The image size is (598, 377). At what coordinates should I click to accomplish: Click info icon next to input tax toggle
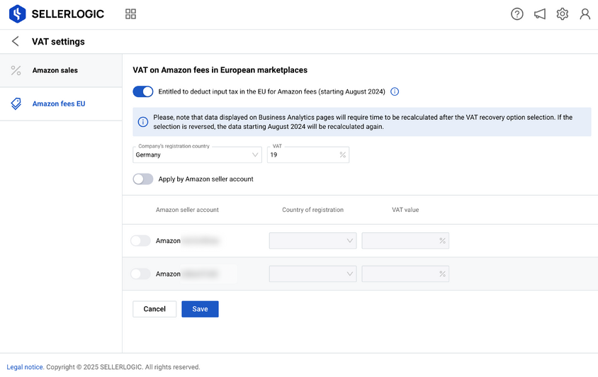coord(395,91)
